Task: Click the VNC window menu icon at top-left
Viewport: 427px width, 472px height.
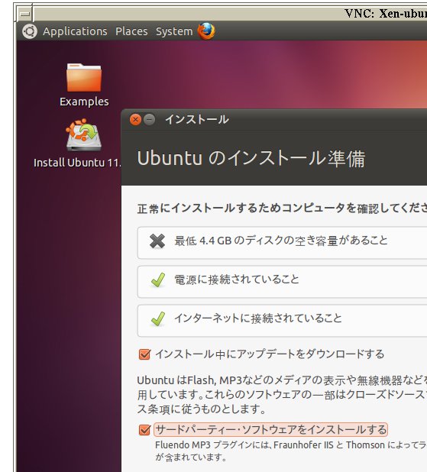Action: click(x=25, y=14)
